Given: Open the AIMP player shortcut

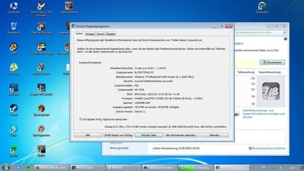Looking at the screenshot, I should coord(14,49).
